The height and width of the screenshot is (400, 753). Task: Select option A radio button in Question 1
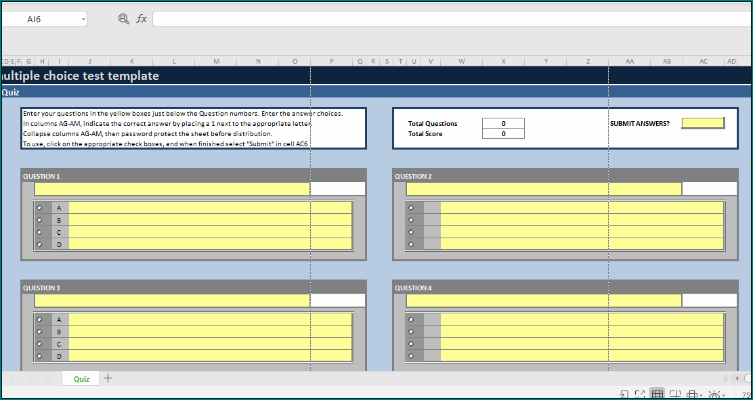[x=39, y=208]
